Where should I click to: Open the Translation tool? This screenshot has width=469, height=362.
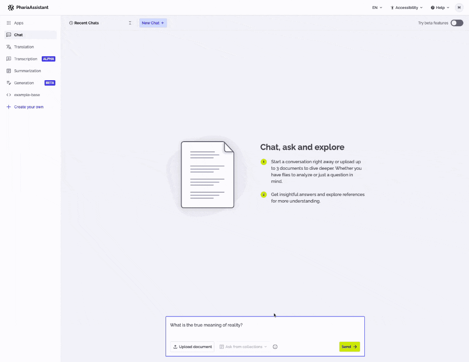pos(23,47)
